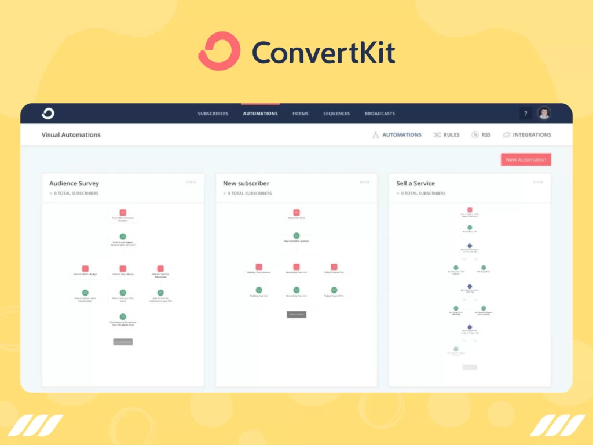Open the New subscriber automation title
This screenshot has width=593, height=445.
tap(246, 183)
